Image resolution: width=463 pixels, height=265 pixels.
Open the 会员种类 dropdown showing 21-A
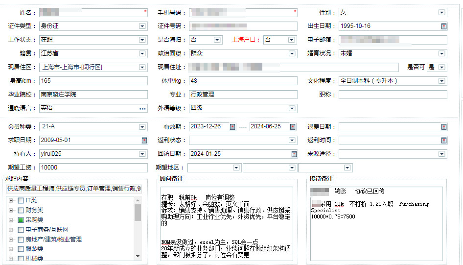point(142,127)
